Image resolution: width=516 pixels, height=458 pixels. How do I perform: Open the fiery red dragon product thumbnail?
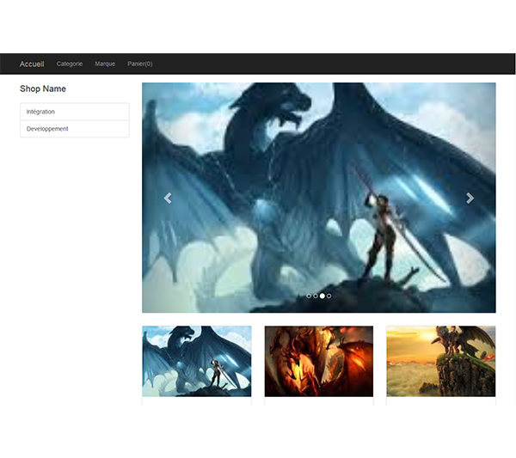[x=318, y=361]
